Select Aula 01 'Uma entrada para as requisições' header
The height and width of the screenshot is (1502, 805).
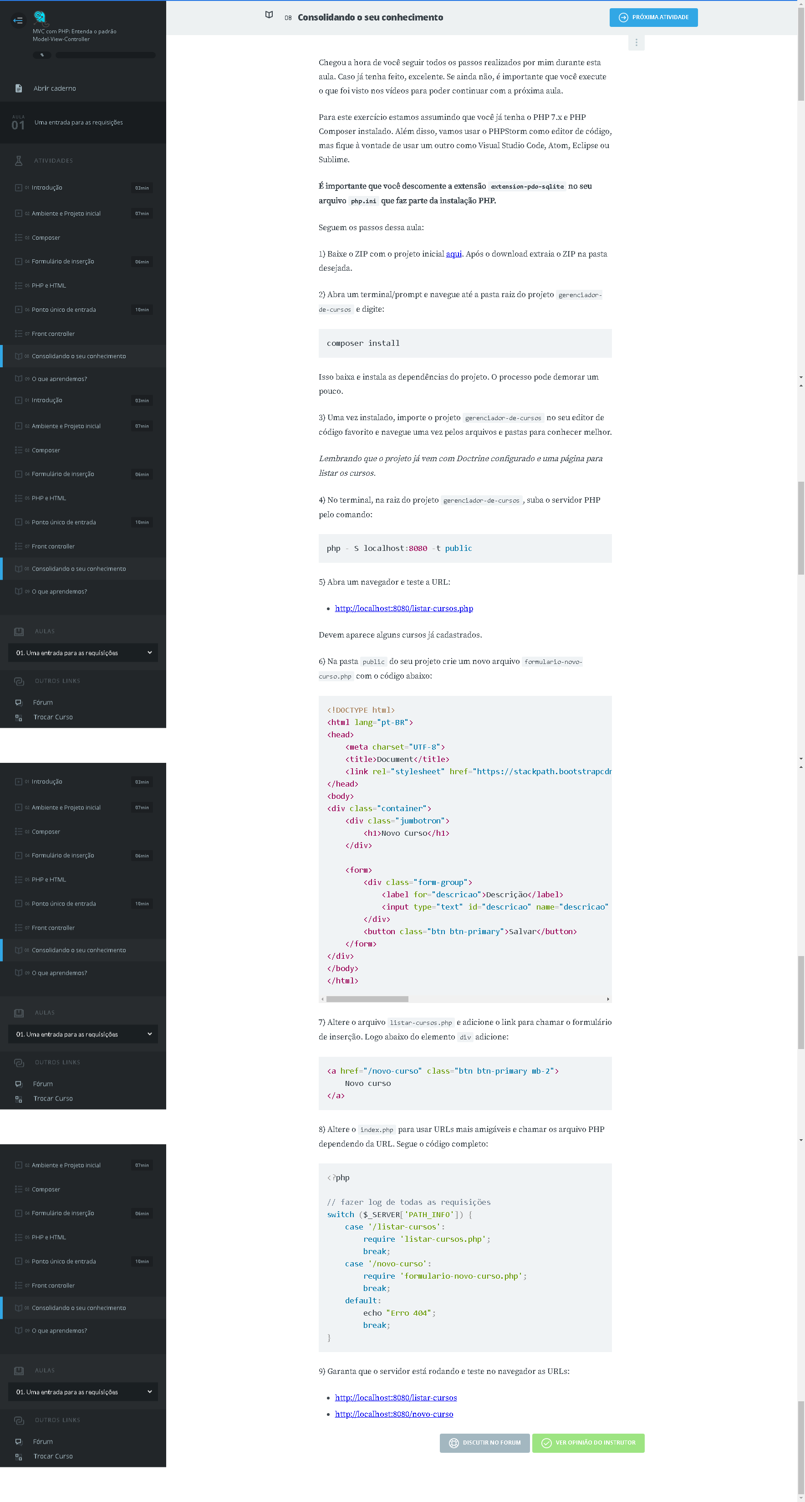tap(79, 123)
